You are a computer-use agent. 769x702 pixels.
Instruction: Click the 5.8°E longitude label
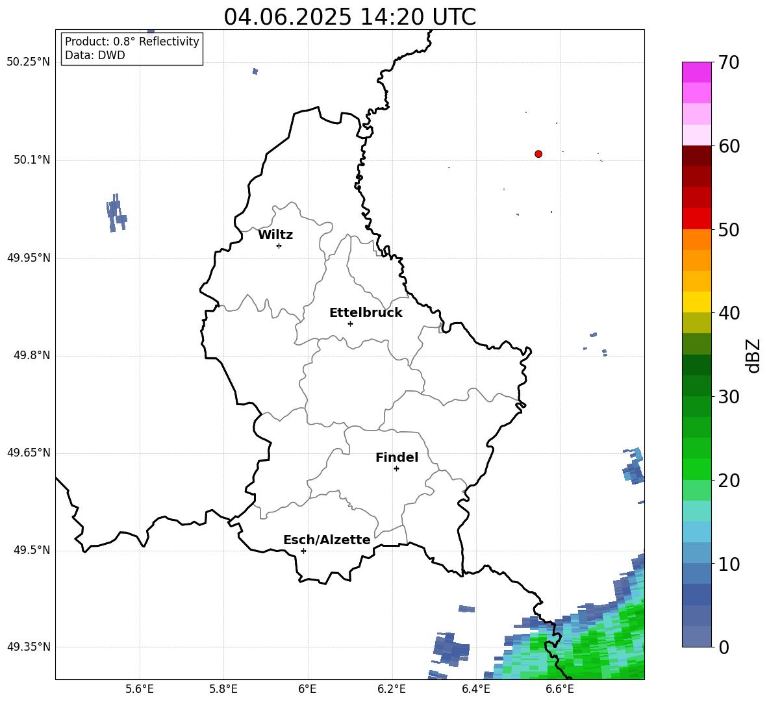[x=223, y=689]
